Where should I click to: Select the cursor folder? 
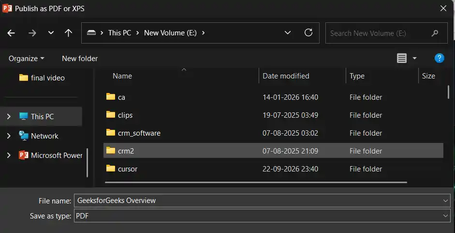pos(273,169)
